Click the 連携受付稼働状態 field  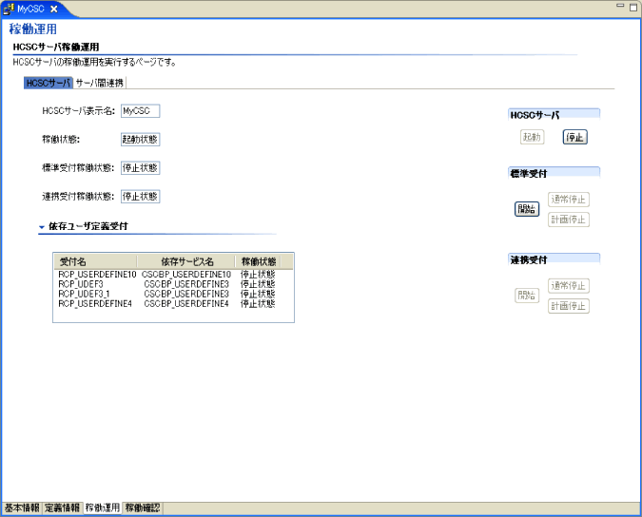(140, 197)
